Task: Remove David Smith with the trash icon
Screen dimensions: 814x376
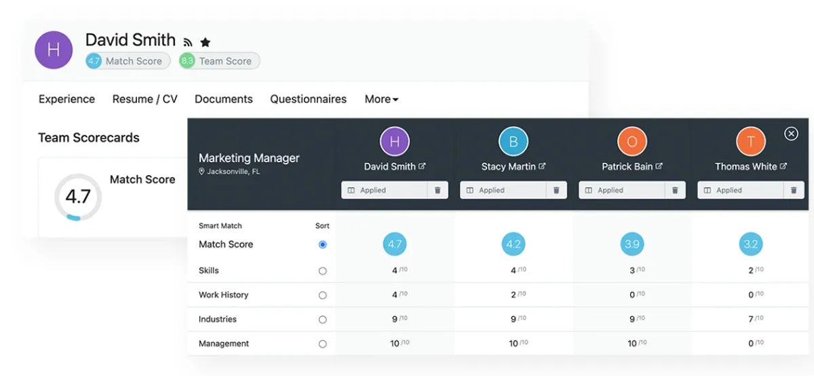Action: [438, 190]
